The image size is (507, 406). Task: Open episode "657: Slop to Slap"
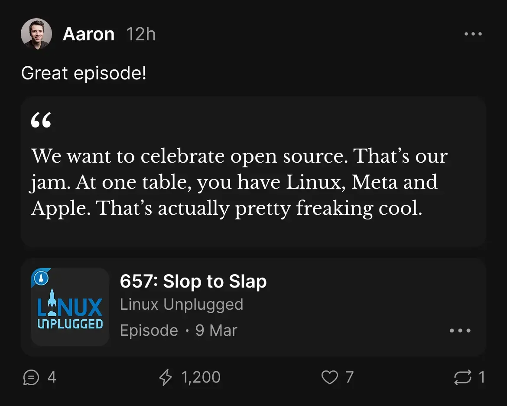(193, 282)
